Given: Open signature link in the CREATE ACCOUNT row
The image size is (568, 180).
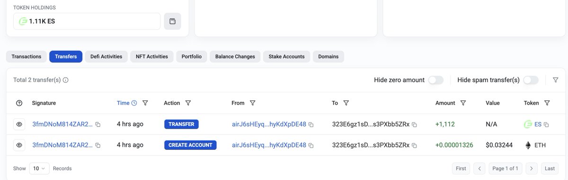Looking at the screenshot, I should pyautogui.click(x=62, y=145).
